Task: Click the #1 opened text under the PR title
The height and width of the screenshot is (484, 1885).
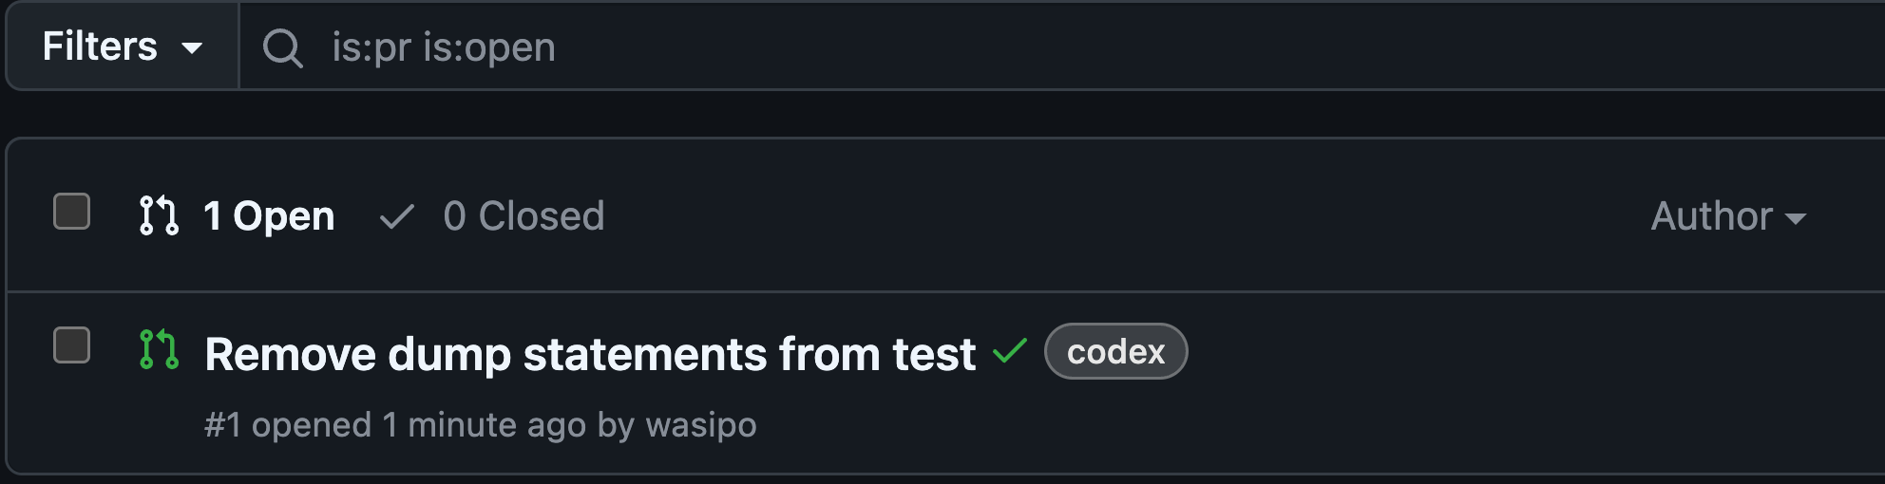Action: [x=288, y=425]
